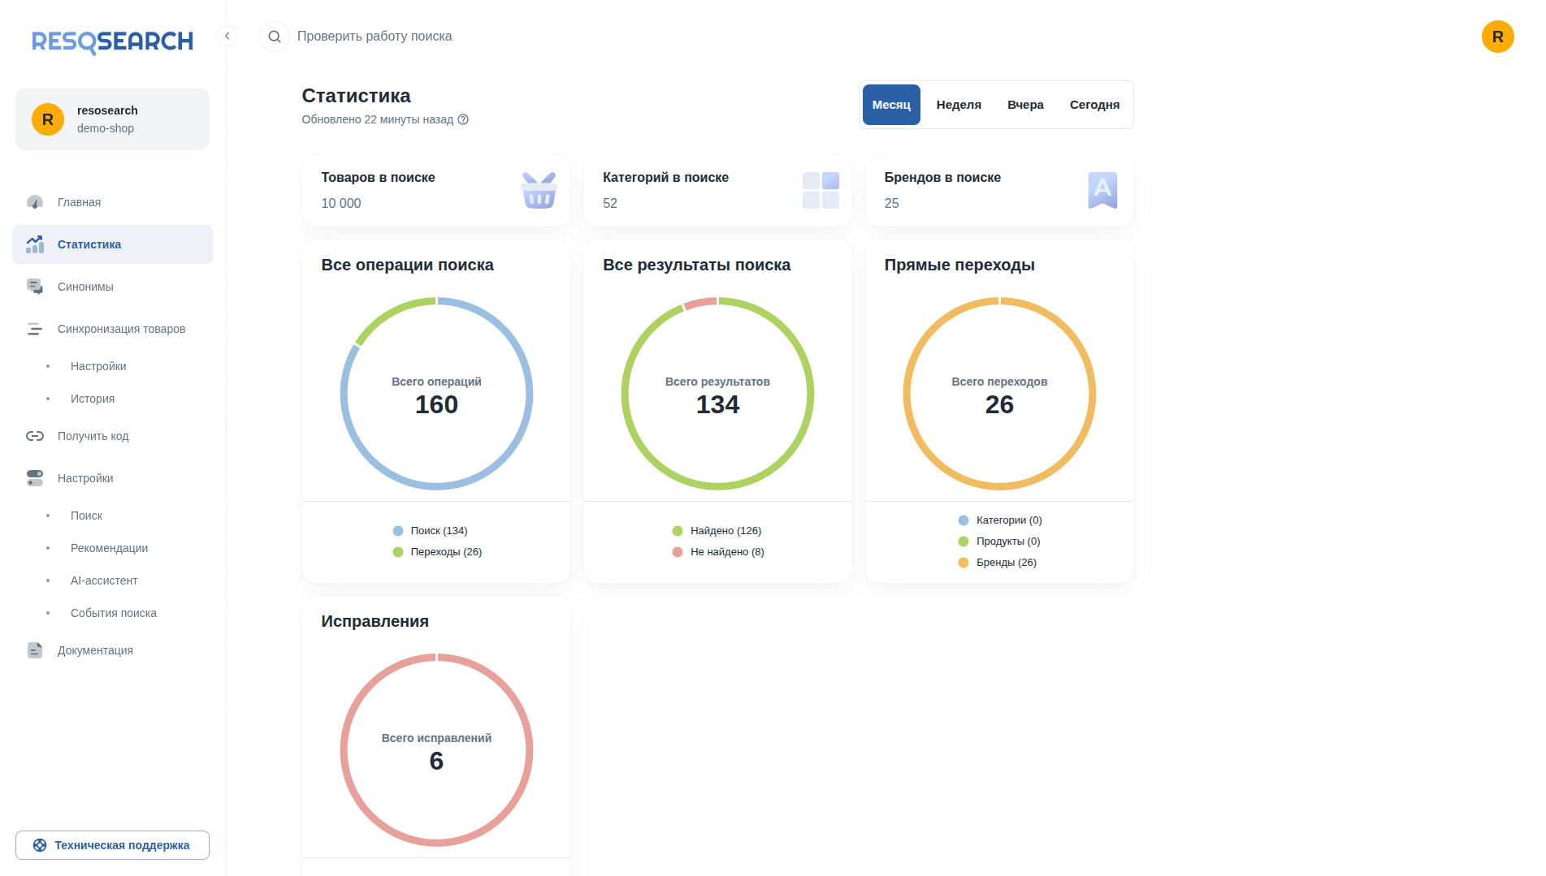1546x876 pixels.
Task: Click the Проверить работу поиска input
Action: (x=375, y=37)
